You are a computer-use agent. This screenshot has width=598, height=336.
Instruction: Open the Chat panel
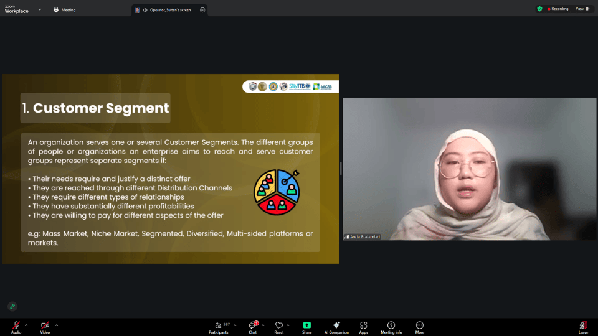coord(253,325)
